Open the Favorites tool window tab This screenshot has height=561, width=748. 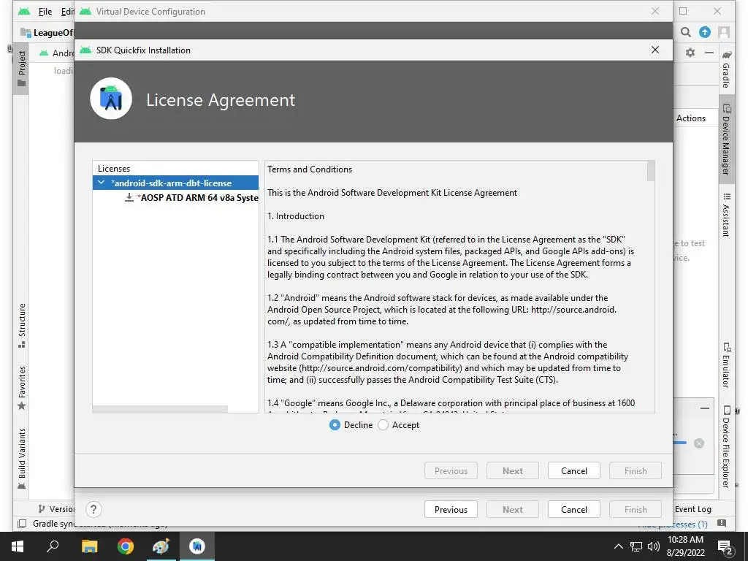(x=21, y=388)
